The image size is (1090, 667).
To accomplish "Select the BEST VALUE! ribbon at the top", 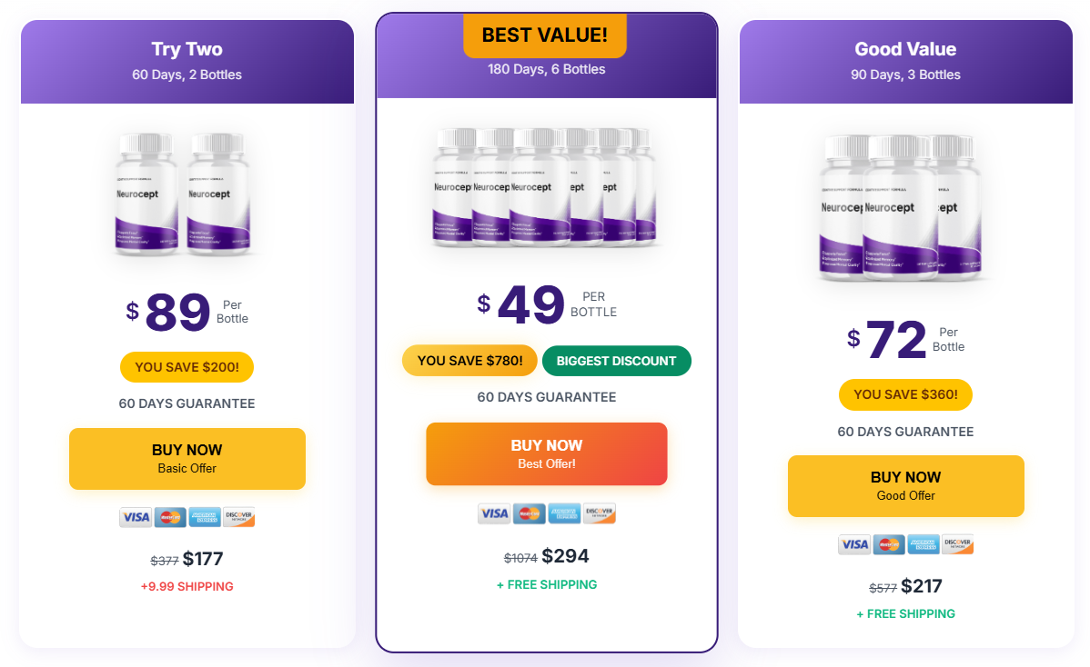I will tap(545, 35).
